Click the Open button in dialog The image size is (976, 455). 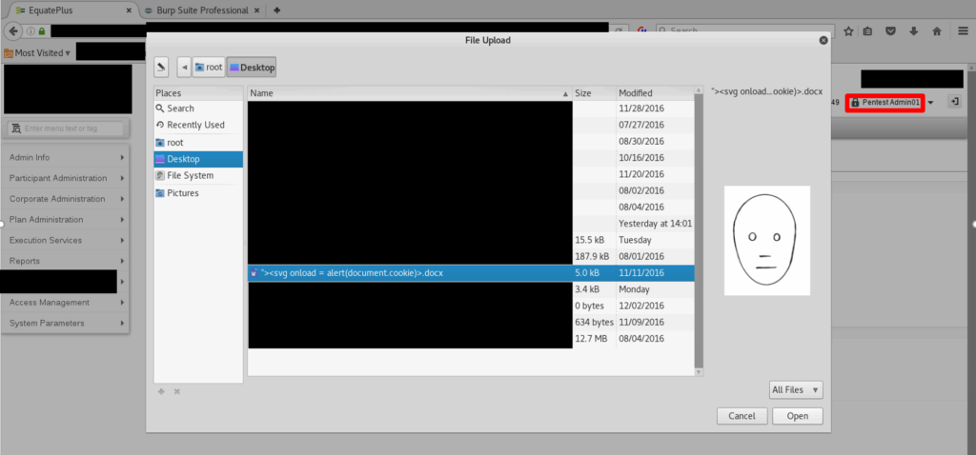[x=797, y=416]
